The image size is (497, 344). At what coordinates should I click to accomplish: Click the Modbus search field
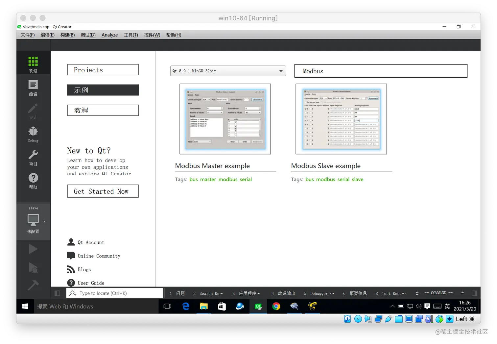click(x=381, y=71)
